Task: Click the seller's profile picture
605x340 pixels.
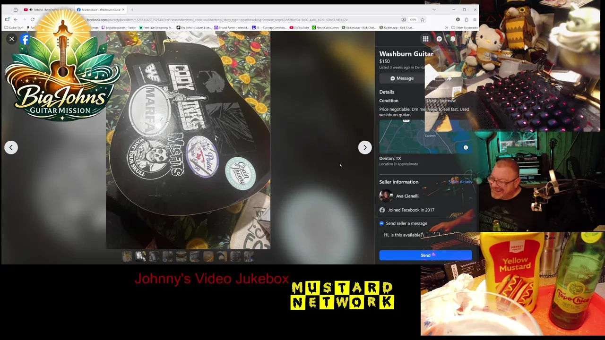Action: 386,196
